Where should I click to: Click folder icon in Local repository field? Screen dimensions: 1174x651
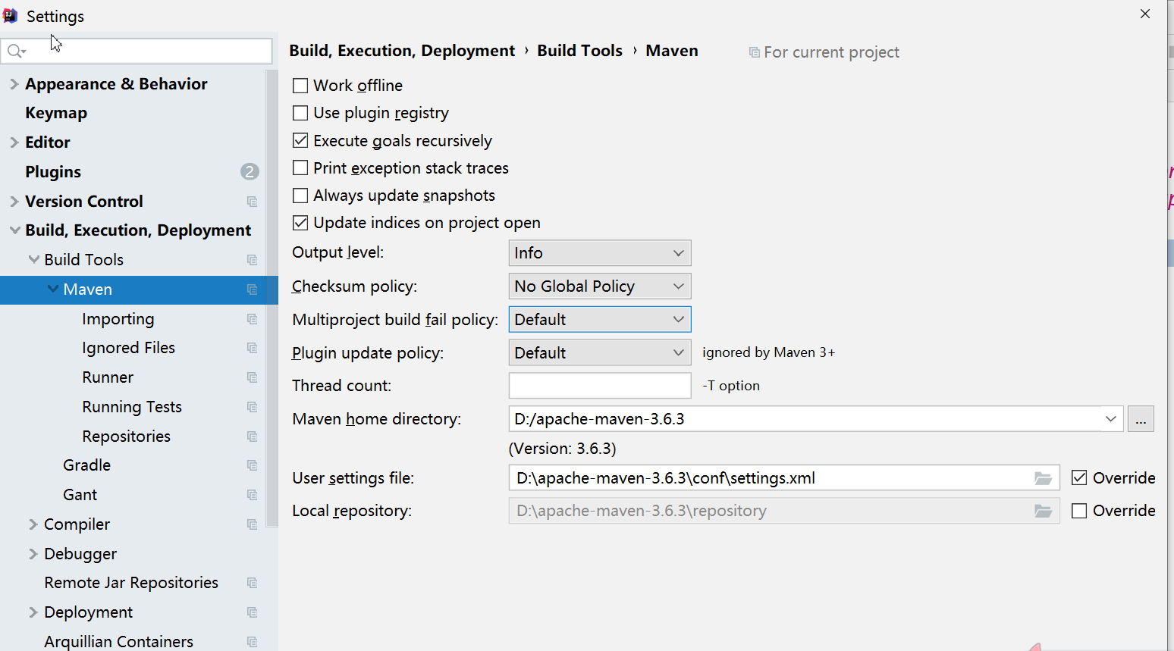(x=1043, y=511)
